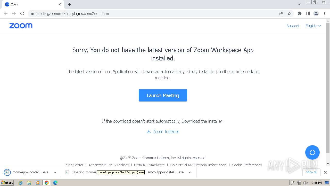Close the Zoom tab

(60, 4)
